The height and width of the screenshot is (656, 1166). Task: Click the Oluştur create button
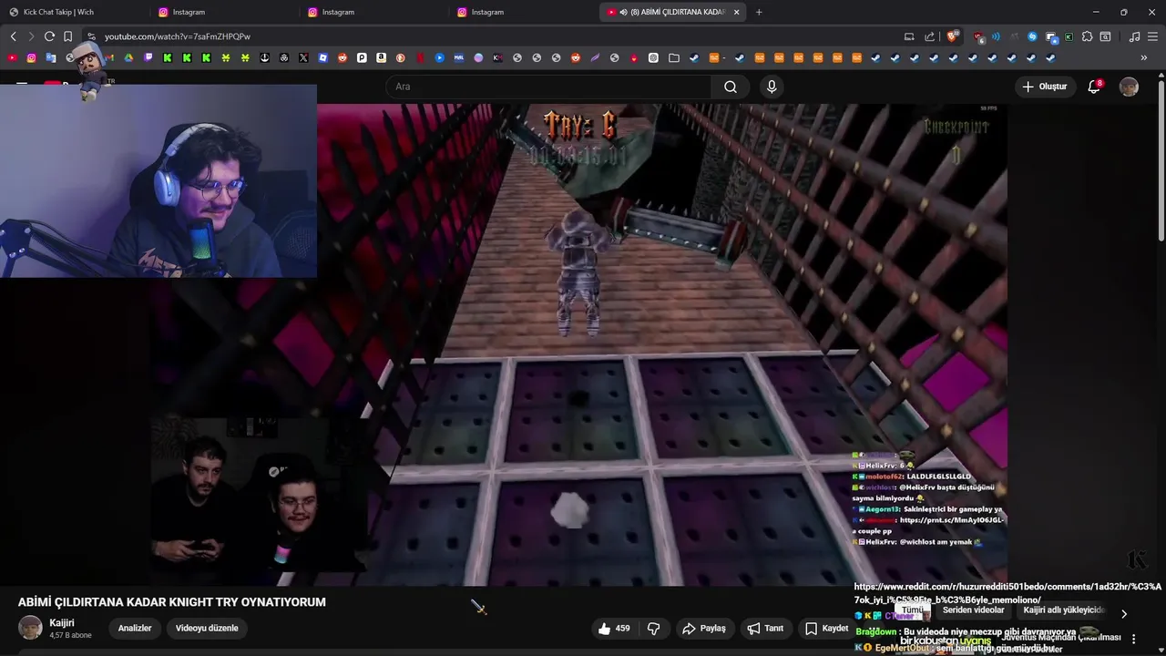[1044, 87]
